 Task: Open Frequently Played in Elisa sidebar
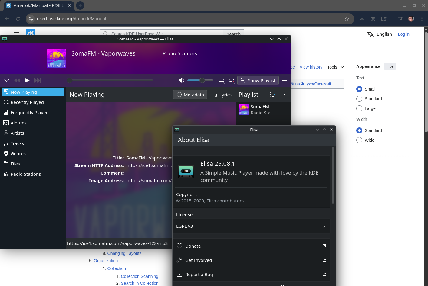click(x=33, y=113)
